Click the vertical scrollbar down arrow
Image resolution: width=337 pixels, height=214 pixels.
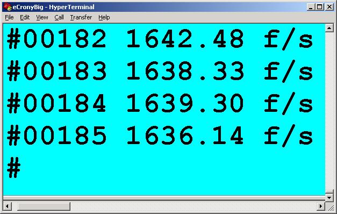tap(329, 197)
